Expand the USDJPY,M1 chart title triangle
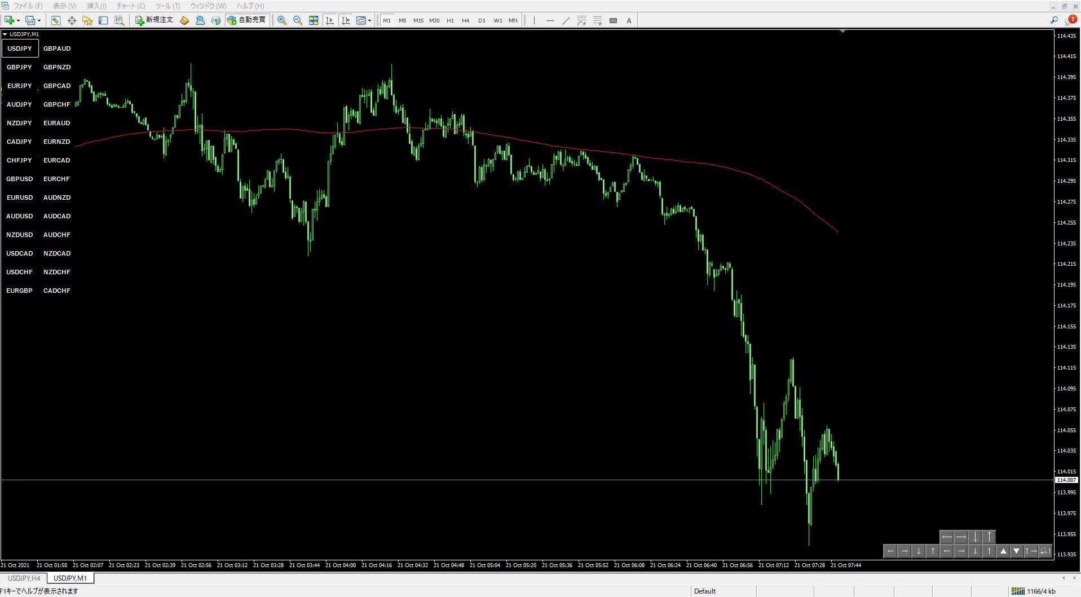Screen dimensions: 1081x597 (5, 34)
